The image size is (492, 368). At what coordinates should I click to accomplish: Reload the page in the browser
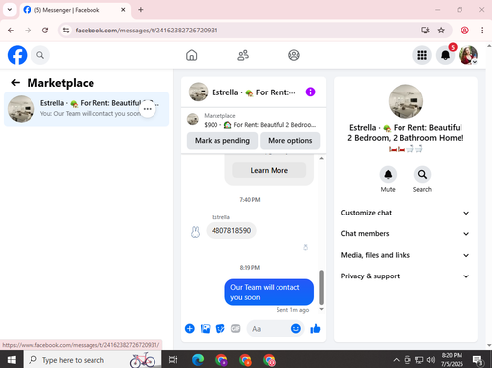click(x=45, y=31)
